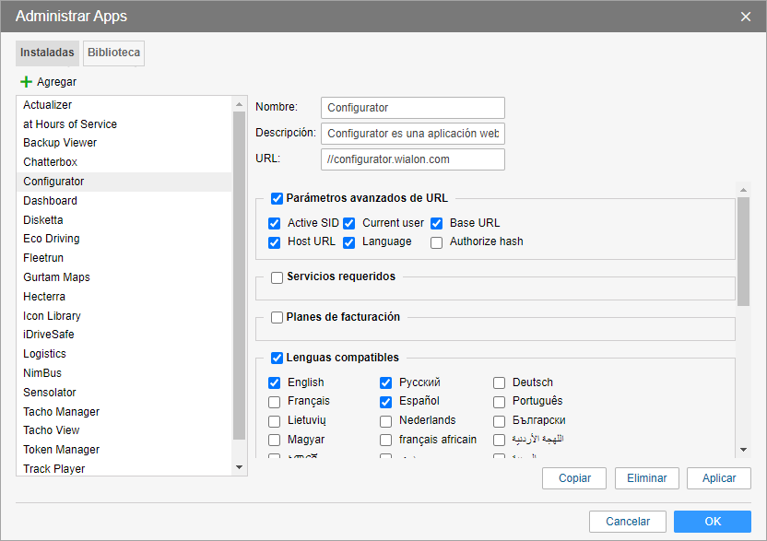Expand the Planes de facturación section

pyautogui.click(x=277, y=318)
